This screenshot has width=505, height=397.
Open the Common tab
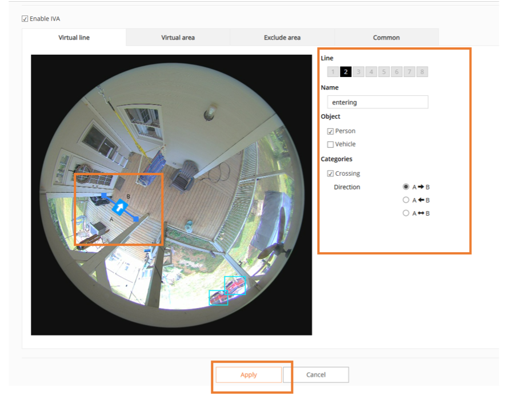tap(386, 38)
